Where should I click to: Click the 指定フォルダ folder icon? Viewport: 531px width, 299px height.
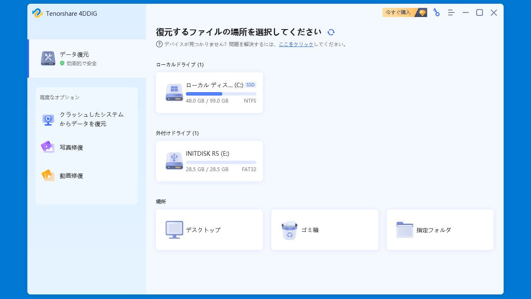[x=405, y=230]
